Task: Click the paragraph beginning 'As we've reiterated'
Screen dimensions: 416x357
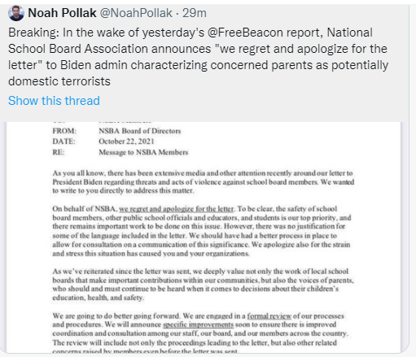Action: [203, 285]
